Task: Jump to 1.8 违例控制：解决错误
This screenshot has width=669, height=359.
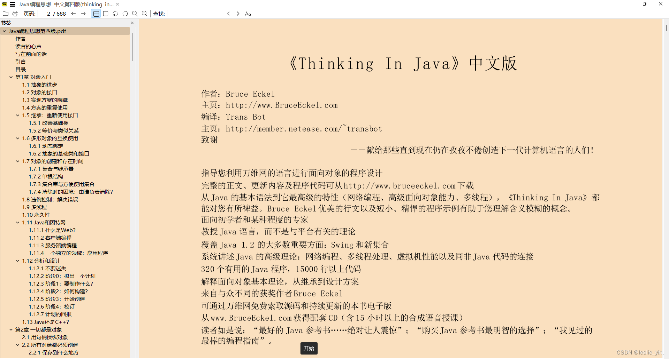Action: [x=50, y=199]
